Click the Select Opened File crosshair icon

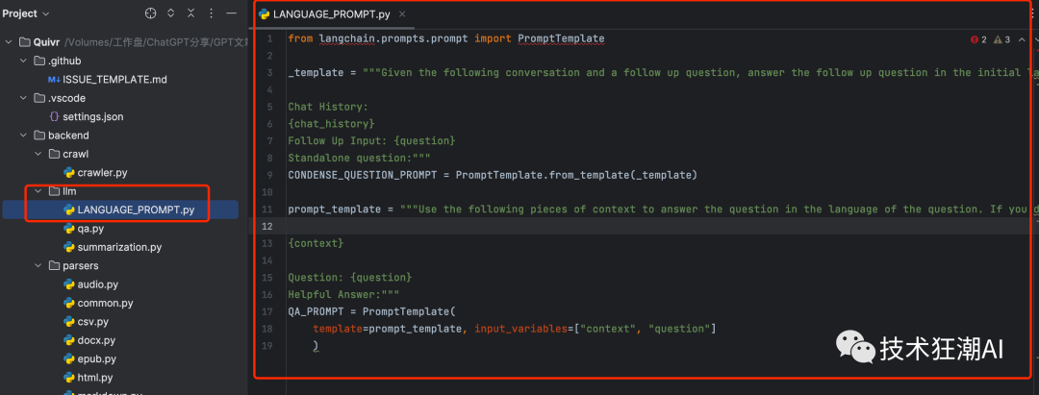click(x=150, y=13)
